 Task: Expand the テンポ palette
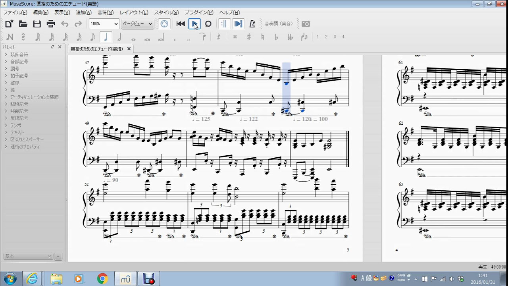[16, 126]
